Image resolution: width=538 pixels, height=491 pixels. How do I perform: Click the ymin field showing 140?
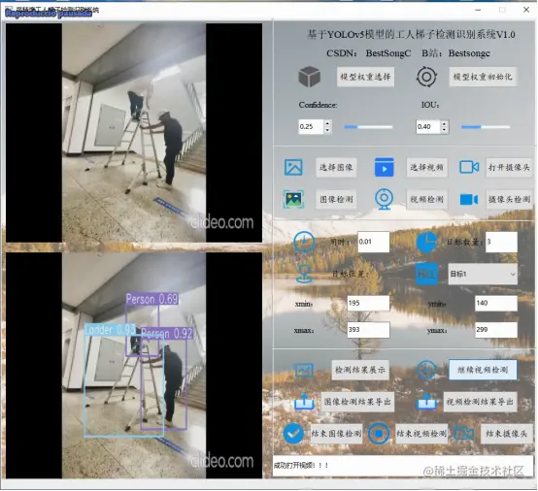[496, 303]
